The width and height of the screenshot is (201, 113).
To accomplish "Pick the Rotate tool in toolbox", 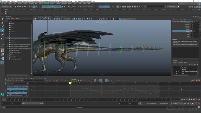I will point(2,34).
